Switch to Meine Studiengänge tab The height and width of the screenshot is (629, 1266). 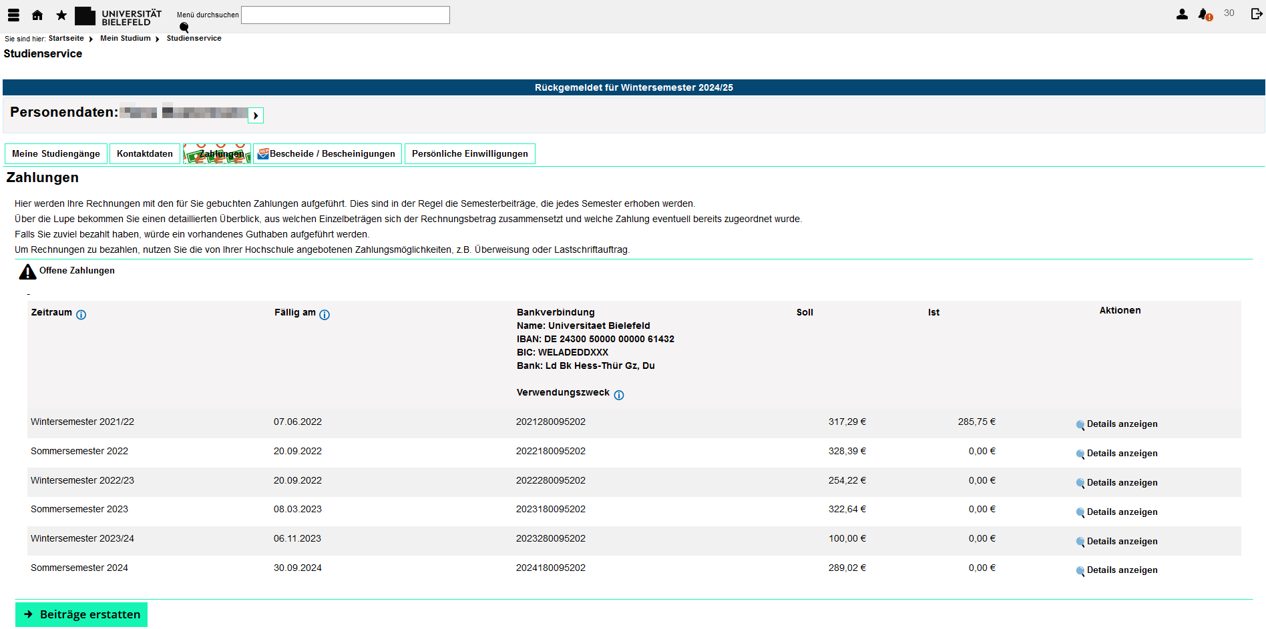[x=56, y=153]
